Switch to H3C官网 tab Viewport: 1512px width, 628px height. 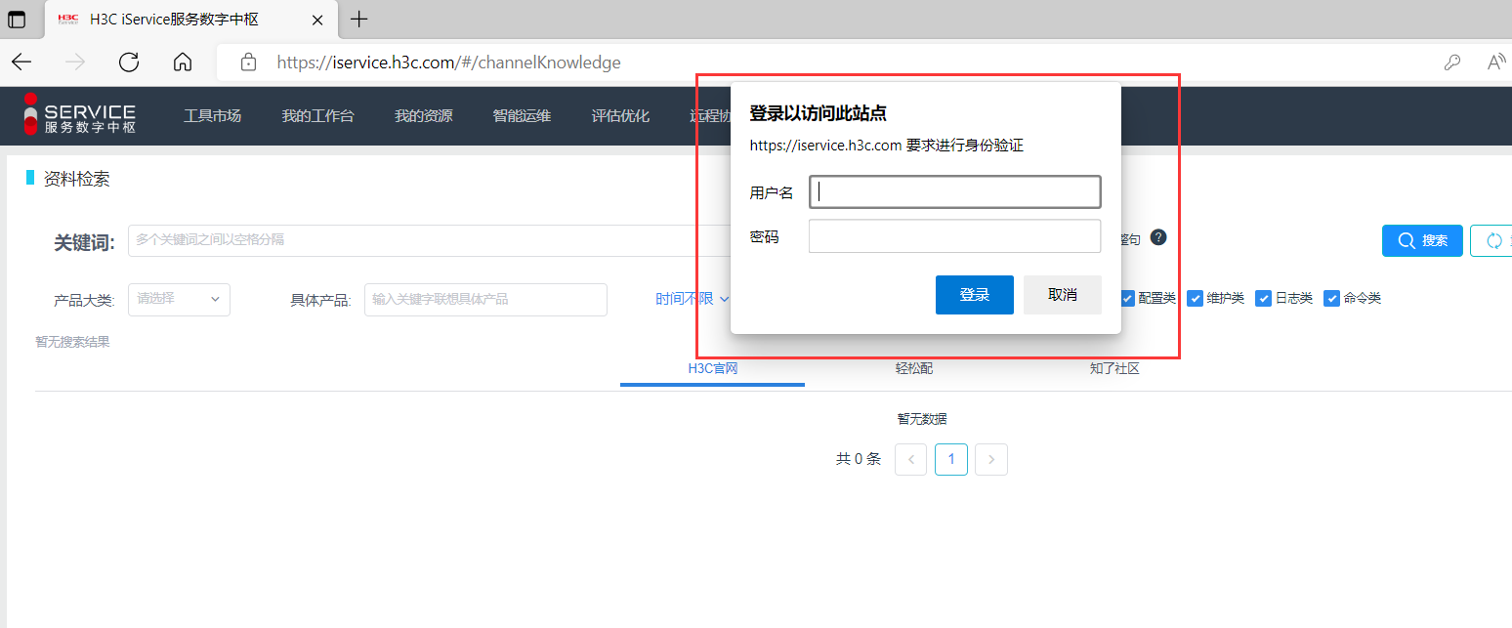[x=712, y=369]
